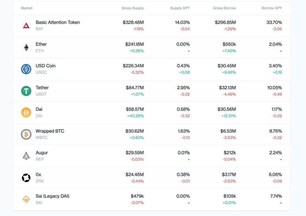The height and width of the screenshot is (216, 306).
Task: Click the 1.63% supply APY value
Action: click(184, 131)
